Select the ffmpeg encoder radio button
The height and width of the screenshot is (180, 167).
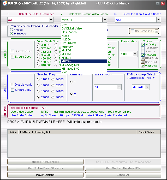[11, 30]
